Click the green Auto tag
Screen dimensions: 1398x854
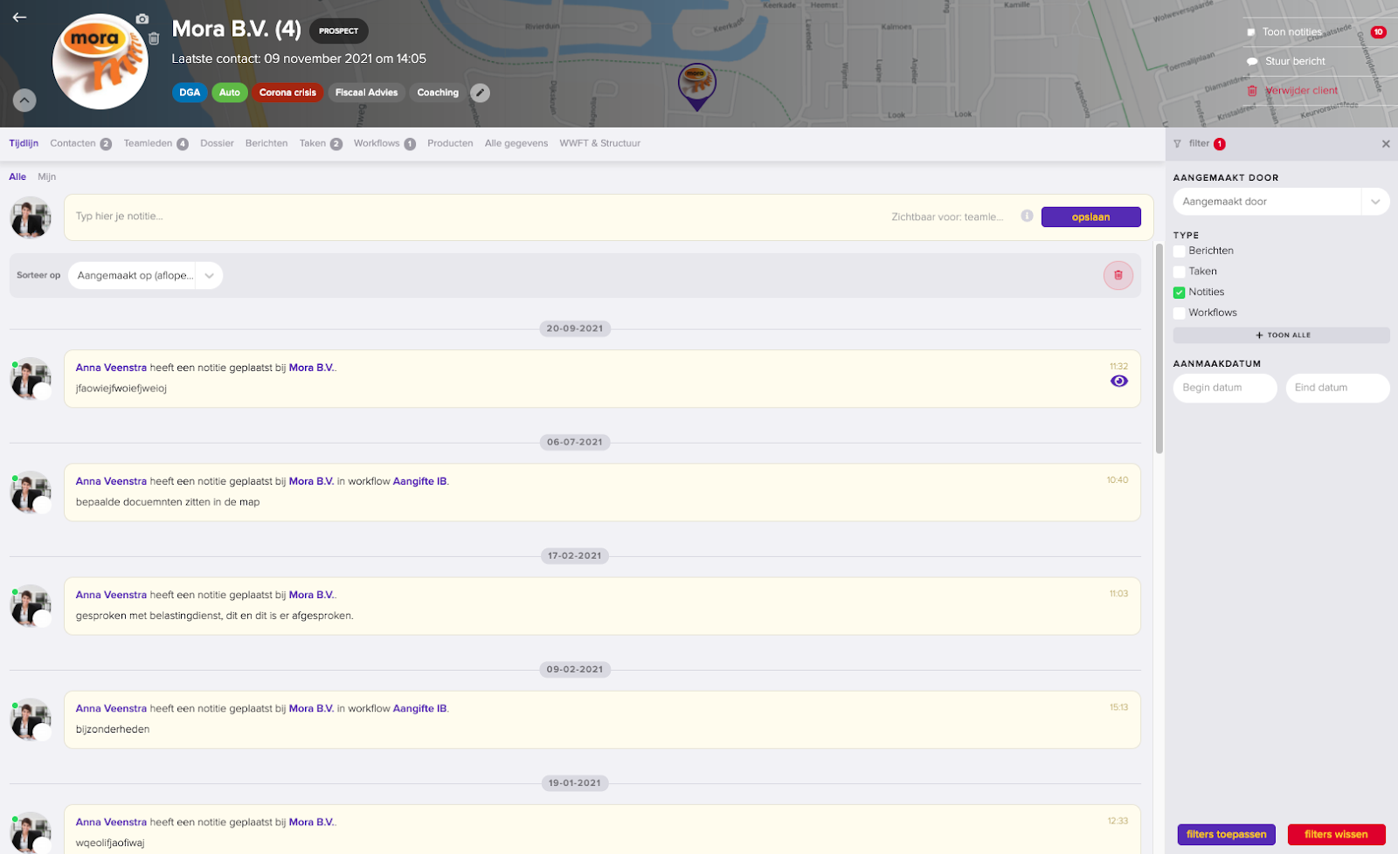click(x=230, y=93)
